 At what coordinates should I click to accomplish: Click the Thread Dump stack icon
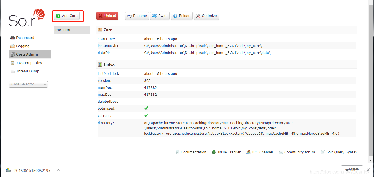pos(12,71)
